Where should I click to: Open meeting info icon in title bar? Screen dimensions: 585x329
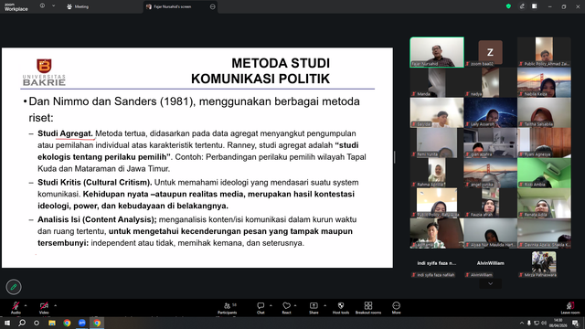click(43, 6)
